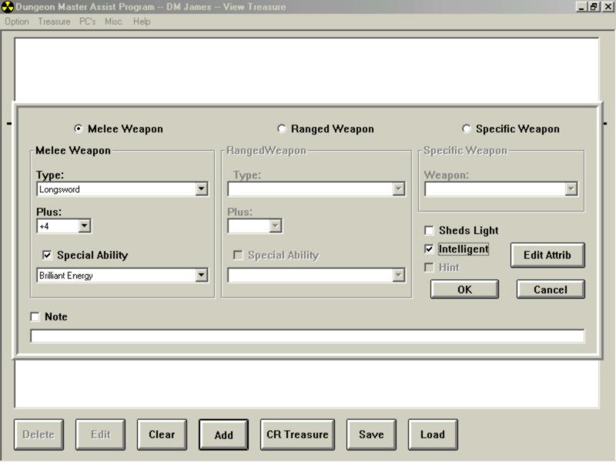616x462 pixels.
Task: Open the Treasure menu
Action: 54,22
